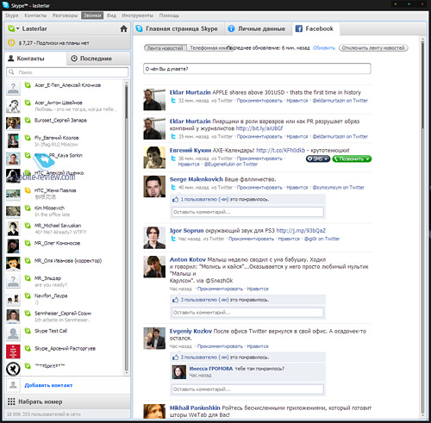Click the О чём Вы думаете status field
The height and width of the screenshot is (423, 431).
[257, 69]
